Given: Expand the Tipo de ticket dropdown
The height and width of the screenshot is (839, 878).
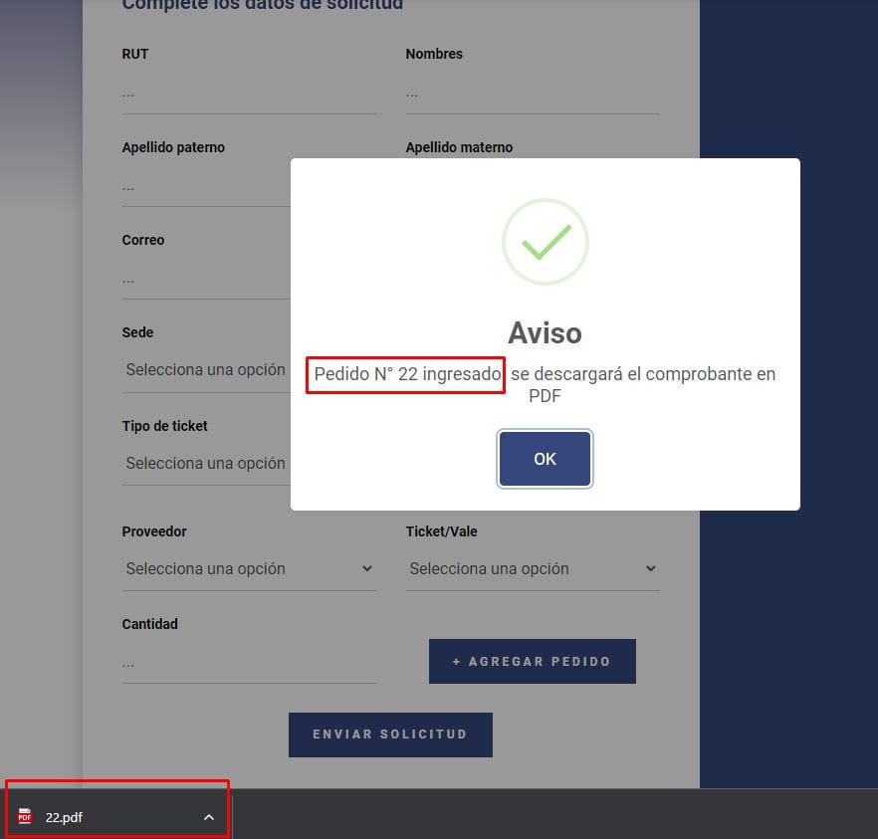Looking at the screenshot, I should [x=205, y=464].
